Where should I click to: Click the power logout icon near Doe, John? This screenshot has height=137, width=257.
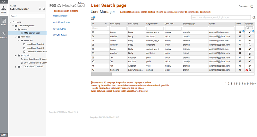click(x=251, y=6)
